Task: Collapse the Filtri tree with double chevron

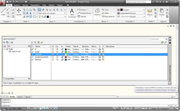Action: point(29,46)
